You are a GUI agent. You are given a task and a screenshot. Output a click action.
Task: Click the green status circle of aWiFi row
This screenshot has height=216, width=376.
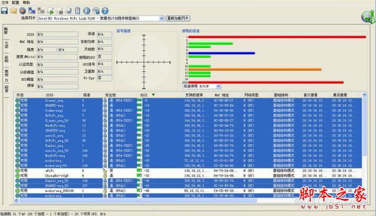point(18,171)
